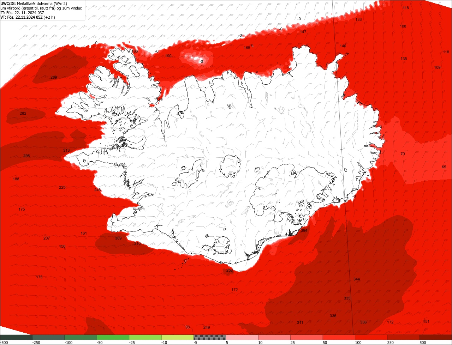Click the 151 value in the lower right

tap(426, 321)
